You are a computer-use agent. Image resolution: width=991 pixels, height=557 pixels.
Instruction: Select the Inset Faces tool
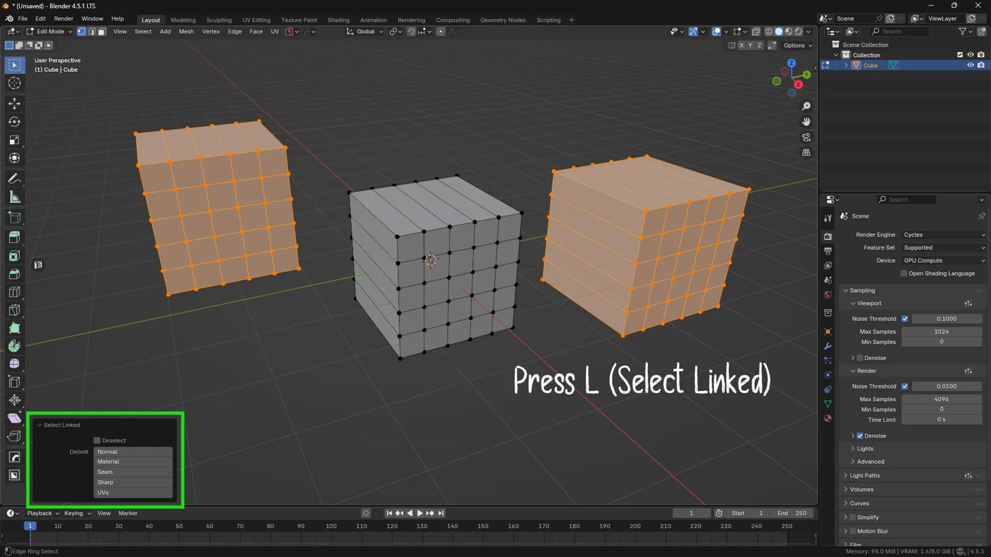click(x=14, y=256)
